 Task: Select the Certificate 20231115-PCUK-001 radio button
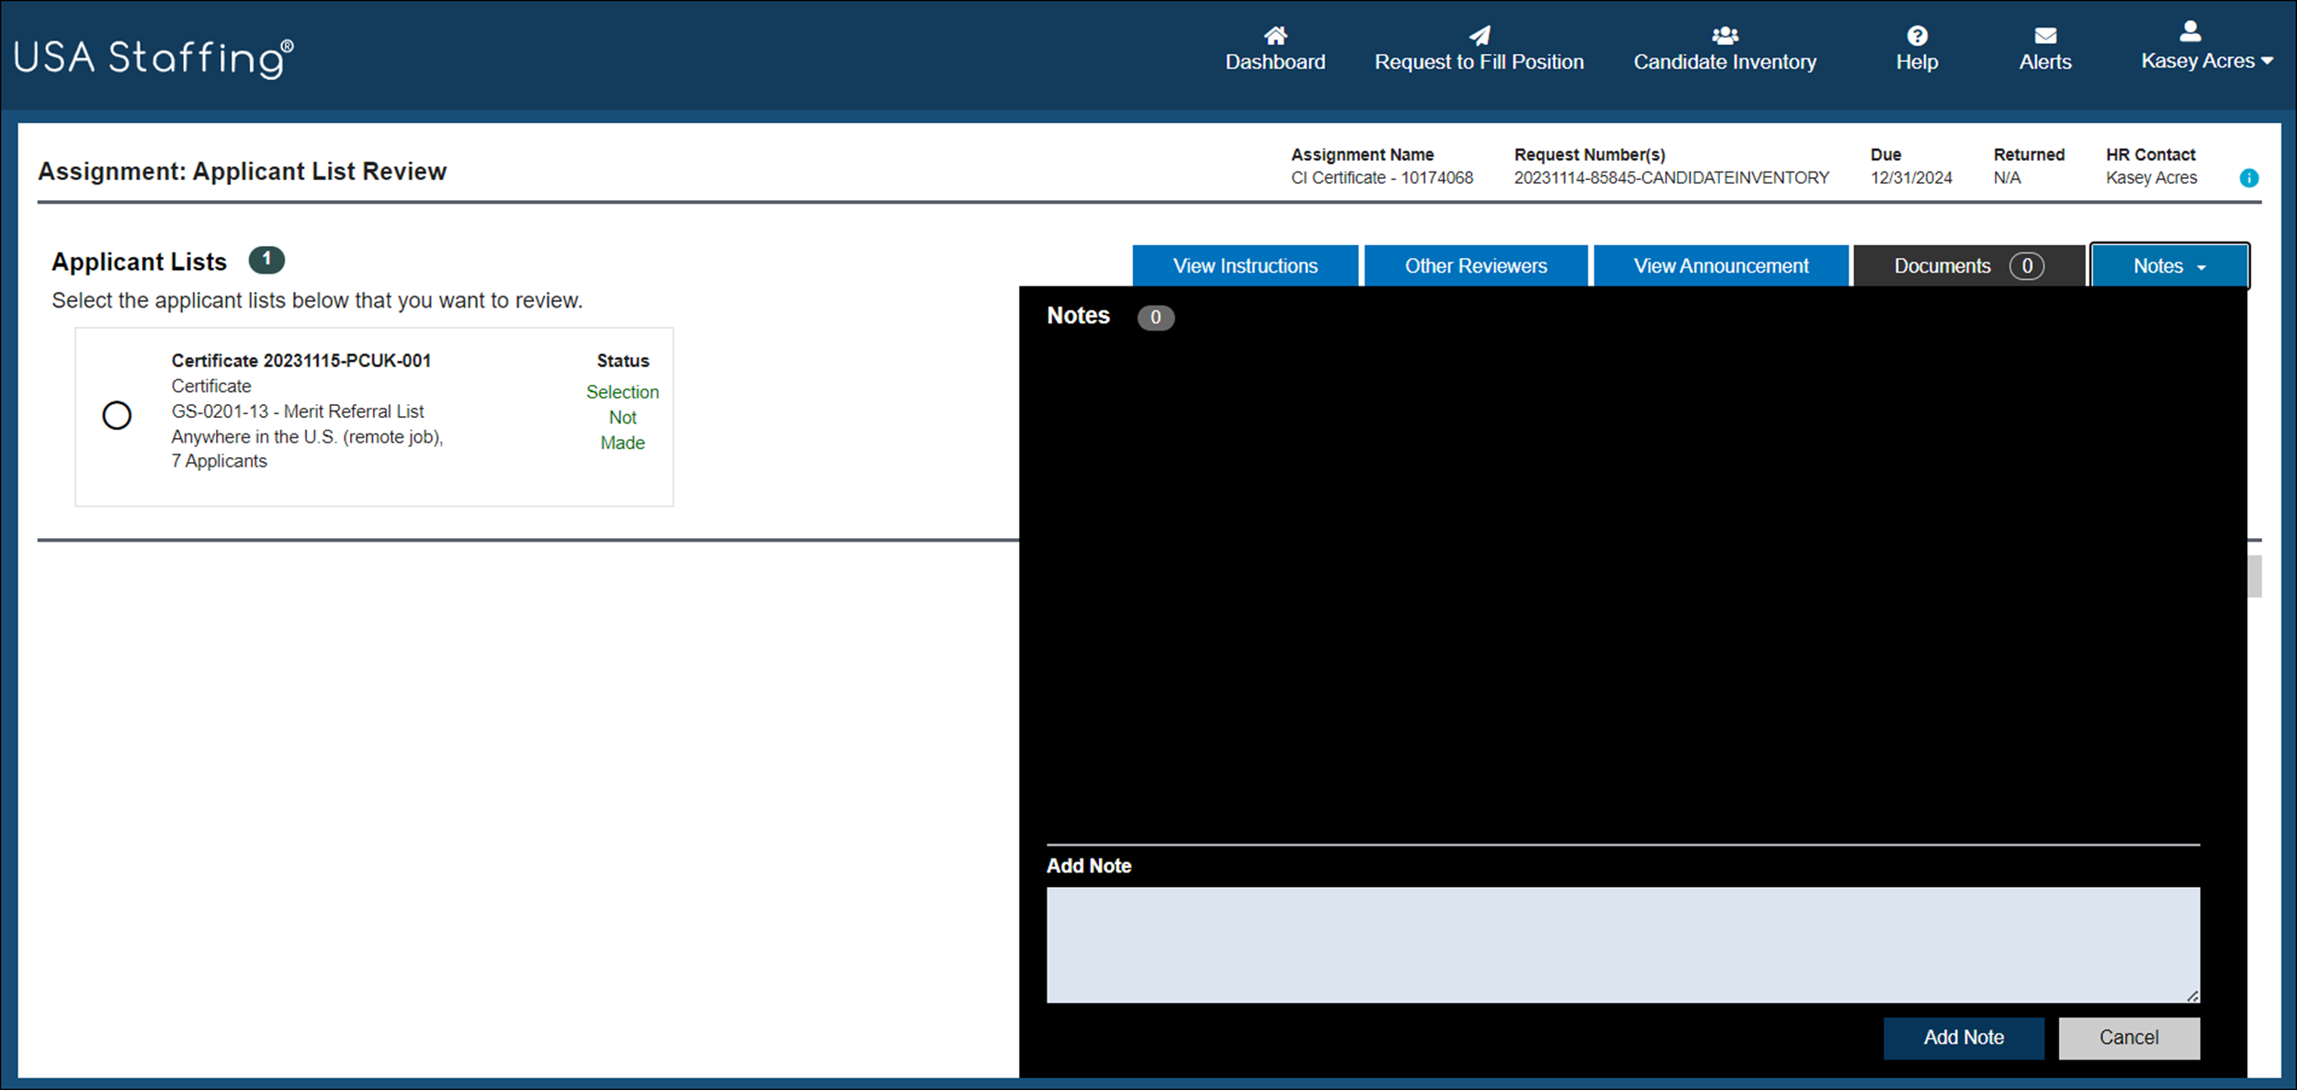pos(117,416)
